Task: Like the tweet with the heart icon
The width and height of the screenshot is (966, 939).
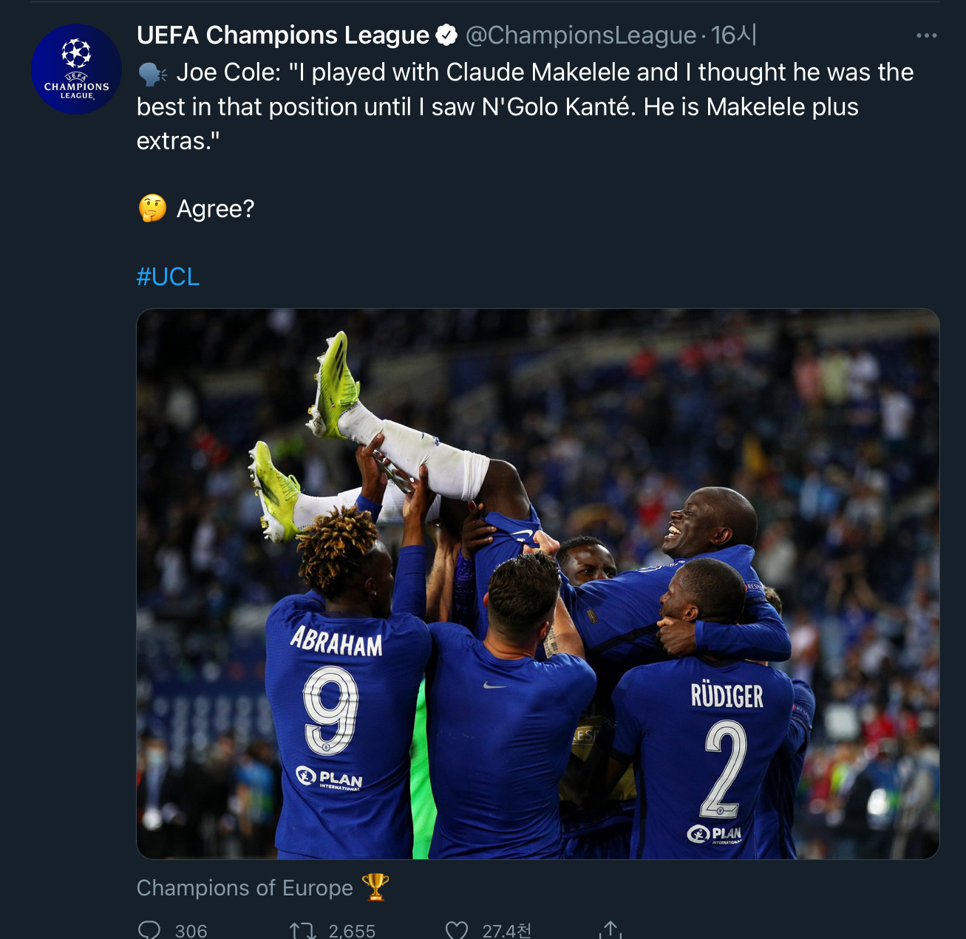Action: [x=457, y=930]
